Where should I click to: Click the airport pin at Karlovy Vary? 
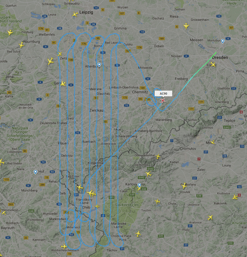coord(139,185)
